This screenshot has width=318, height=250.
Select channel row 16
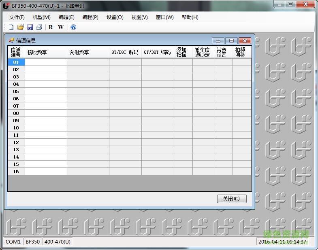point(16,172)
